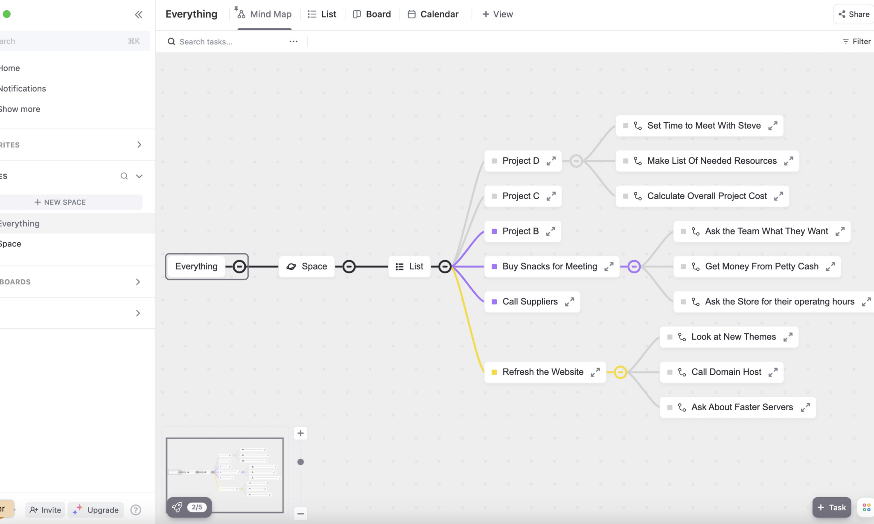Switch to the Board view tab
The image size is (874, 524).
coord(372,14)
